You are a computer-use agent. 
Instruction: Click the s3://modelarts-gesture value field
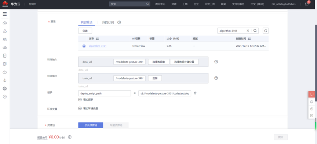(x=165, y=93)
